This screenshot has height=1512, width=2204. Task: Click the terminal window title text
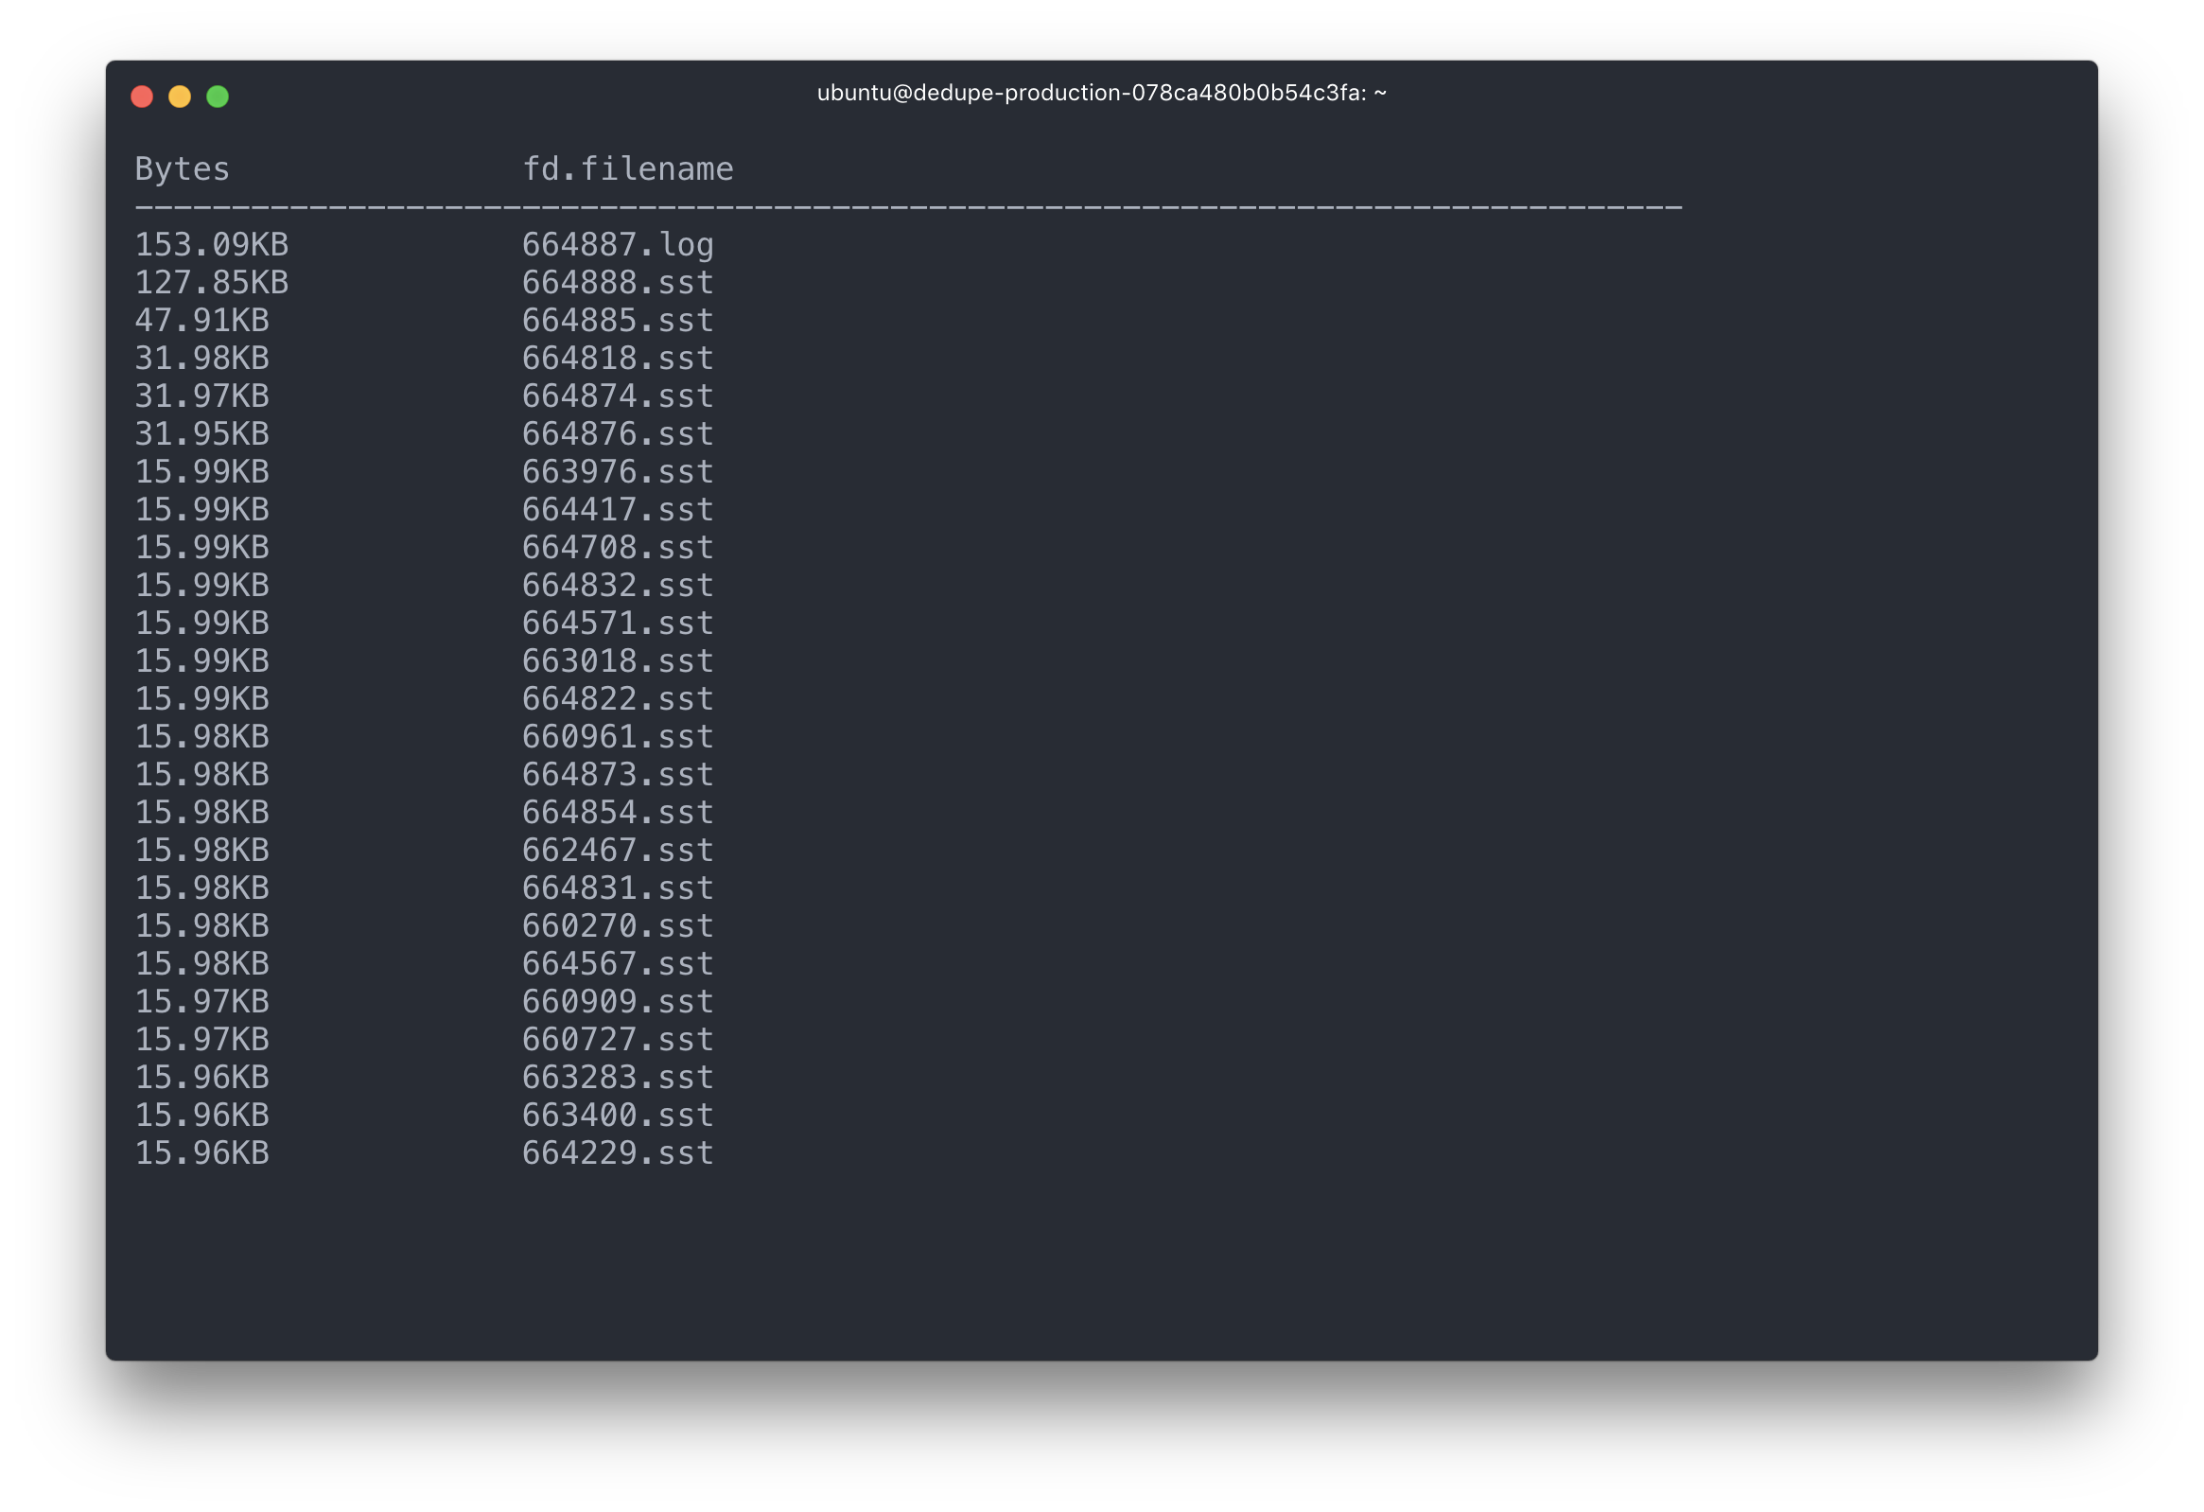1101,93
